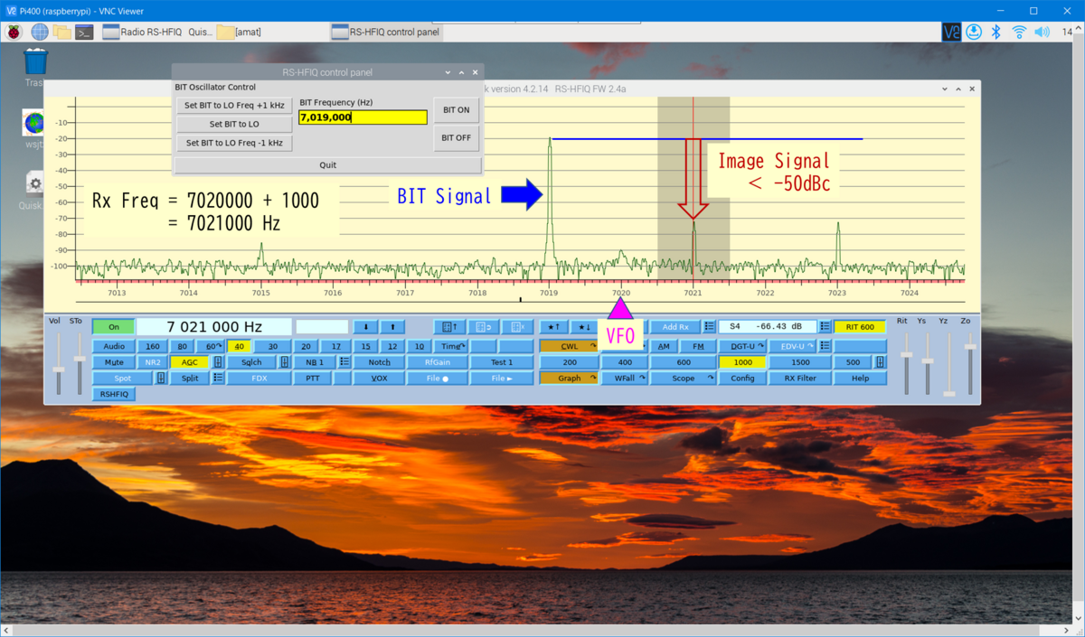This screenshot has height=637, width=1085.
Task: Click Set BIT to LO button
Action: [234, 125]
